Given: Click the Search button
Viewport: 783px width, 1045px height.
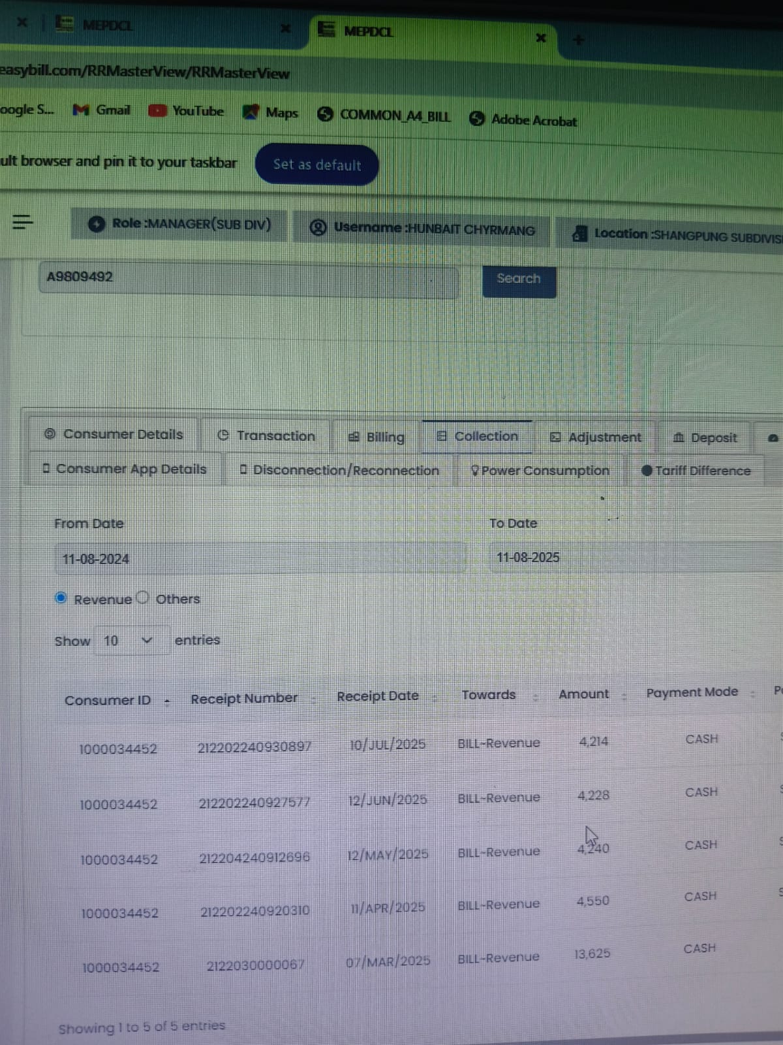Looking at the screenshot, I should (x=519, y=280).
